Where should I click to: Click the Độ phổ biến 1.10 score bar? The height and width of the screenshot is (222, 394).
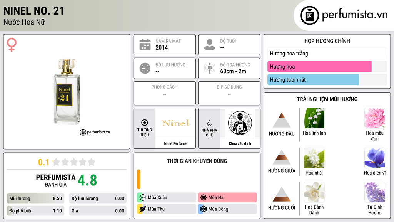coord(35,211)
